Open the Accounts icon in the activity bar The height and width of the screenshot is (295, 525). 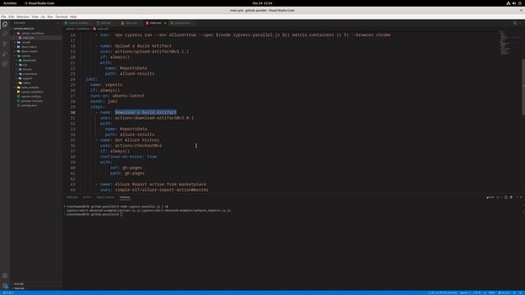pos(5,276)
